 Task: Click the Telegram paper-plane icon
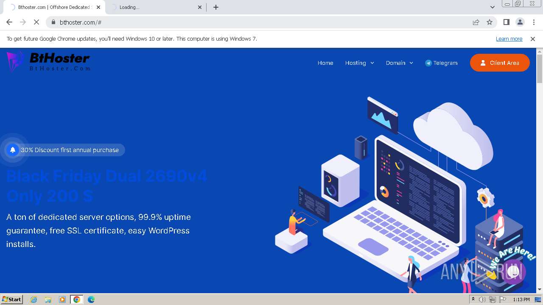428,63
